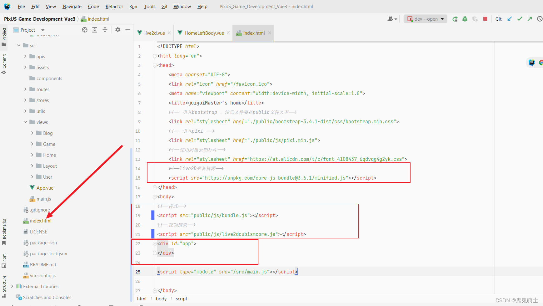Viewport: 543px width, 306px height.
Task: Click the locate file target icon
Action: (x=85, y=30)
